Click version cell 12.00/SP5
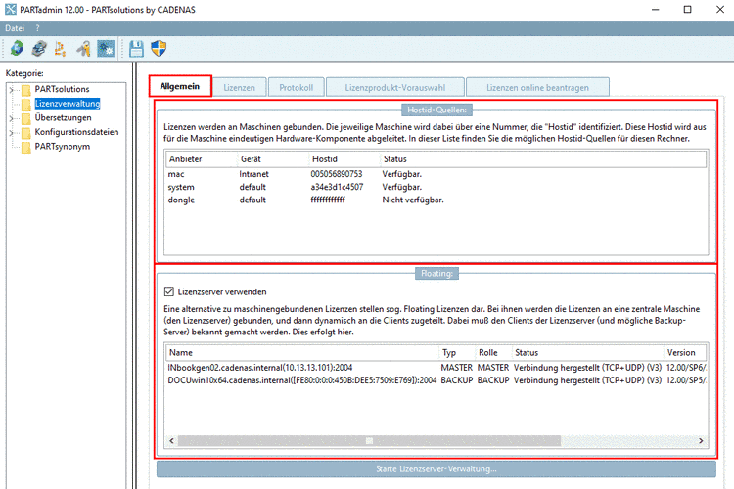This screenshot has width=734, height=489. 686,380
